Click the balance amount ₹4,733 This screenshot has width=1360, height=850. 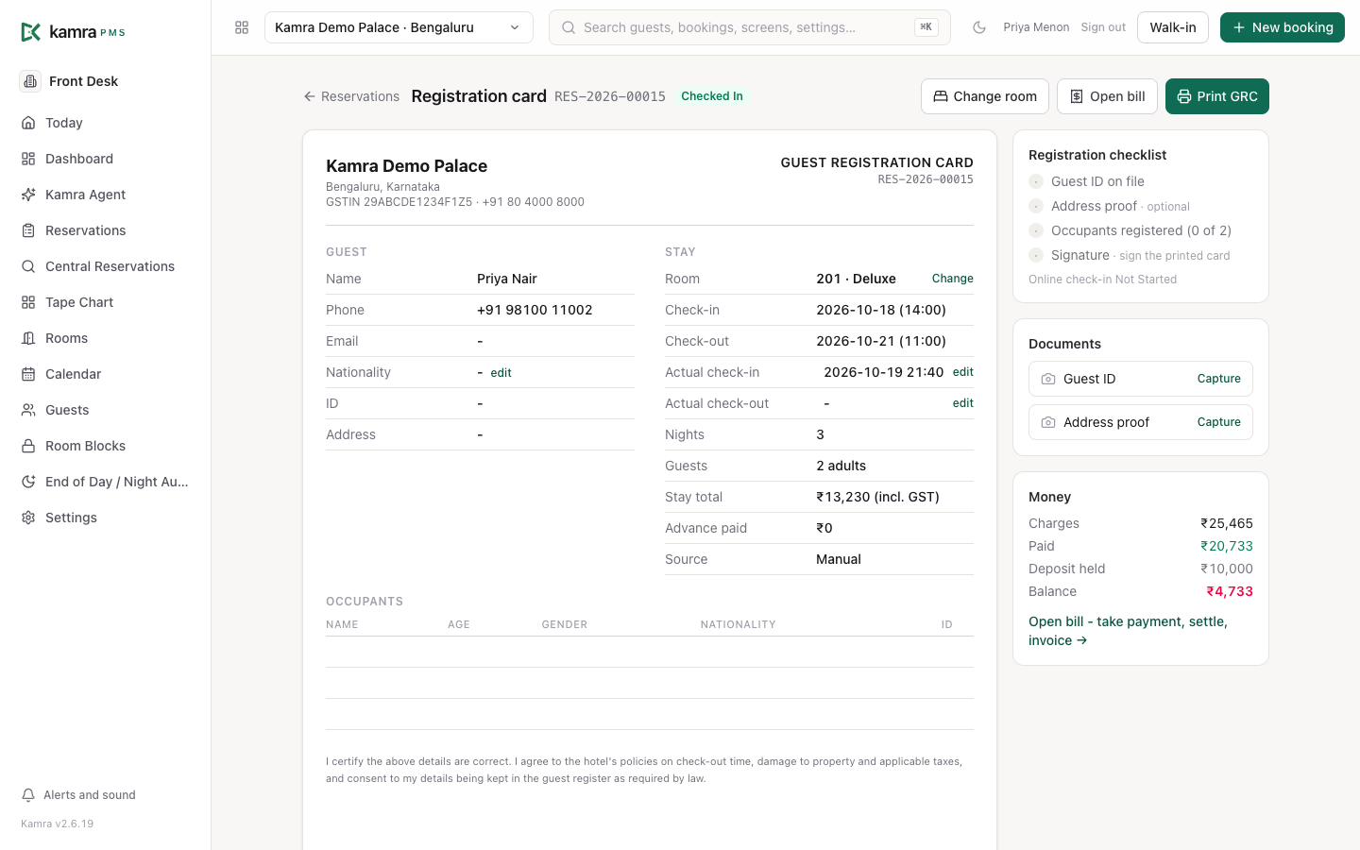coord(1230,591)
